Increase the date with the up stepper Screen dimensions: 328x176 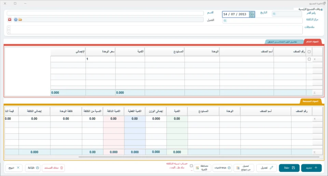(x=250, y=13)
